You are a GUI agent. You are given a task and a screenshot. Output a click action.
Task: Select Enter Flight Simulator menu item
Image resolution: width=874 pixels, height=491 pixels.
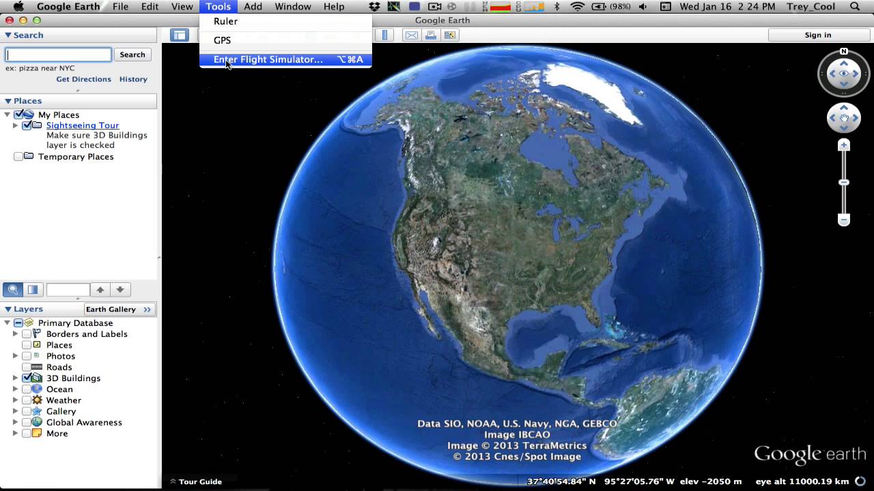(x=285, y=59)
